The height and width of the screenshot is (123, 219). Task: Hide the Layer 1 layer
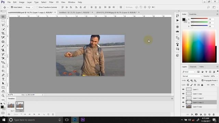click(x=183, y=90)
